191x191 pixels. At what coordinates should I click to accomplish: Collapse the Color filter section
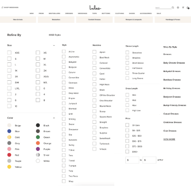54,118
